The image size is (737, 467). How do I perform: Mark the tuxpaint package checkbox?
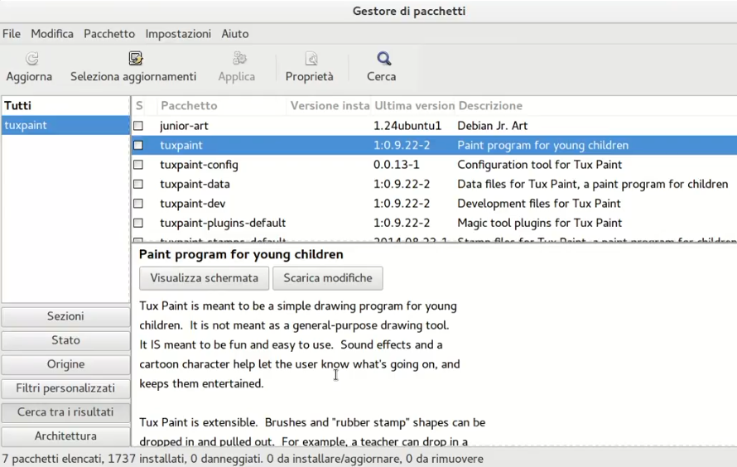pyautogui.click(x=138, y=145)
